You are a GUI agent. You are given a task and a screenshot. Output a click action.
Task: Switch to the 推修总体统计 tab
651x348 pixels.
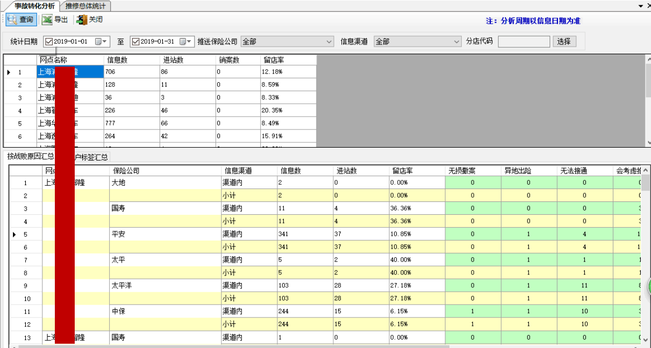tap(85, 6)
